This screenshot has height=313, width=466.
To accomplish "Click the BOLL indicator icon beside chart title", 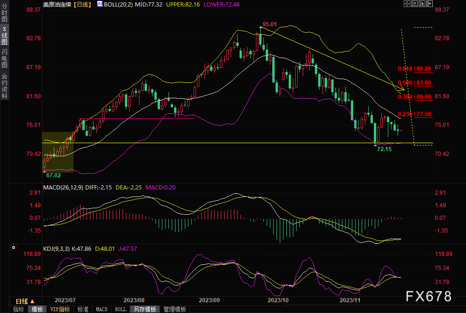I will (100, 4).
